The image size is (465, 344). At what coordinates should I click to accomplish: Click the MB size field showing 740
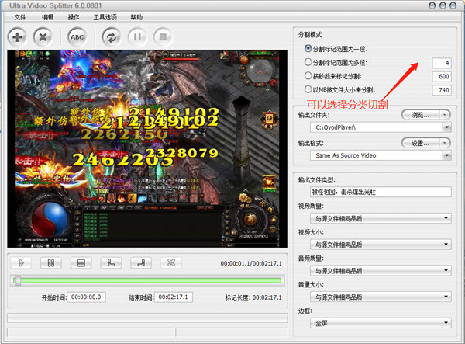click(x=442, y=90)
